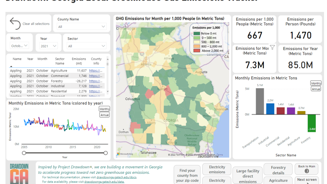Click the Drawdown GA logo
Viewport: 327px width, 184px height.
[19, 174]
